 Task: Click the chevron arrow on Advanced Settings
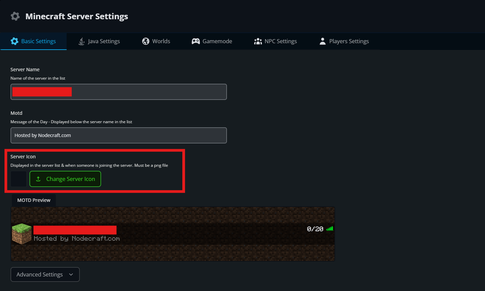click(71, 275)
